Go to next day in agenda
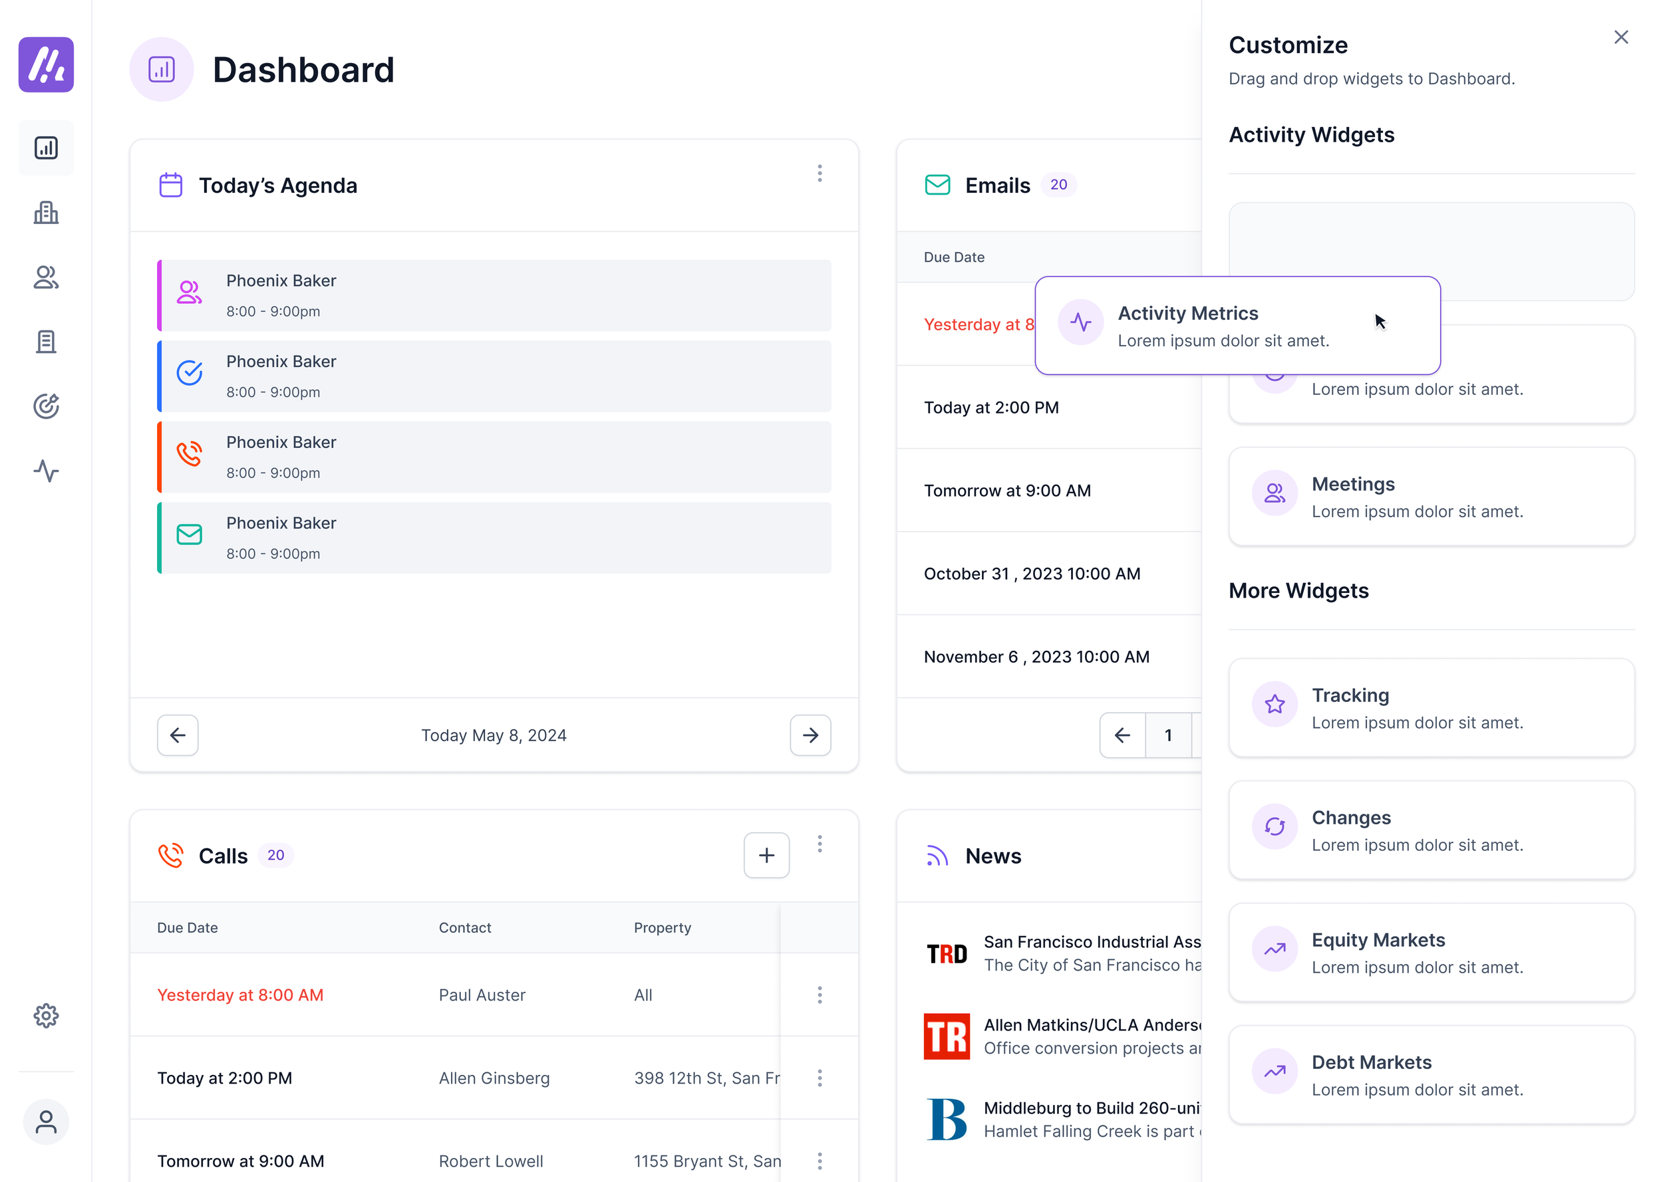1663x1182 pixels. [810, 735]
